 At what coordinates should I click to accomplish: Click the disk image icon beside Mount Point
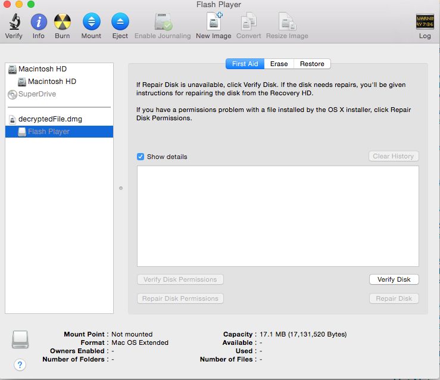[x=20, y=339]
